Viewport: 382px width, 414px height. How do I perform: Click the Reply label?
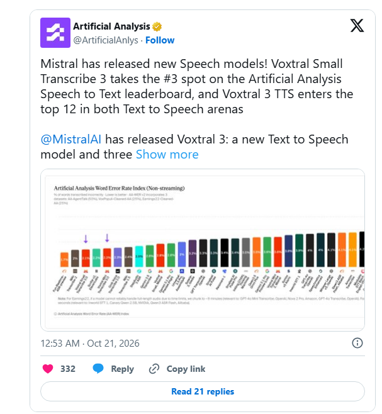[x=122, y=369]
